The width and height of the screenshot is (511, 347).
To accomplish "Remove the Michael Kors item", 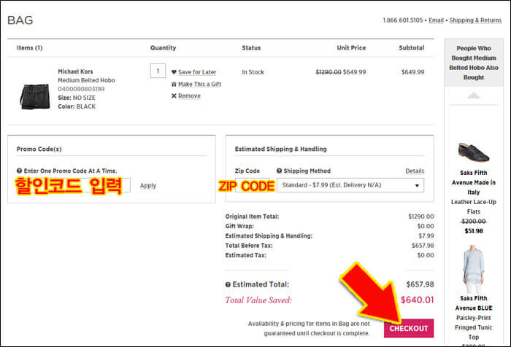I will [x=189, y=95].
